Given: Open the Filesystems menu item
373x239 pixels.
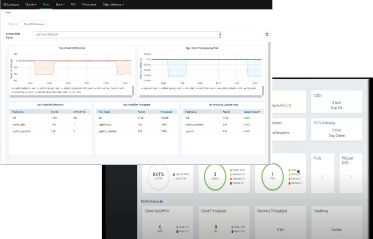Looking at the screenshot, I should tap(89, 5).
